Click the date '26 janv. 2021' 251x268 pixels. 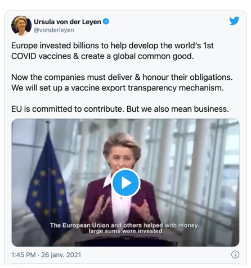click(x=61, y=255)
